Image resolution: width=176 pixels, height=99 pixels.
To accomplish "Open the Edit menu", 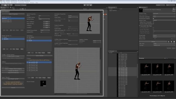I will 4,3.
